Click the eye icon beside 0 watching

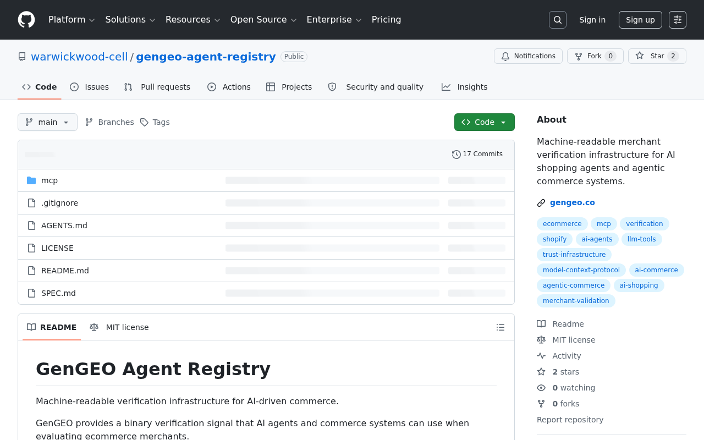541,388
